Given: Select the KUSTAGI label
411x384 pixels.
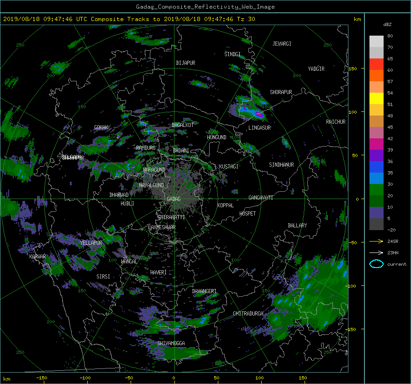Looking at the screenshot, I should [229, 167].
